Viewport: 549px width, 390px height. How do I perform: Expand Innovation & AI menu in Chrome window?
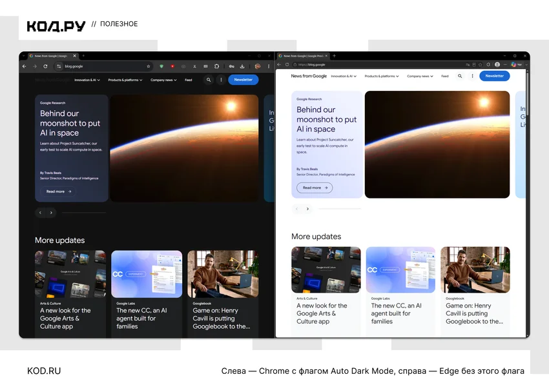click(87, 80)
